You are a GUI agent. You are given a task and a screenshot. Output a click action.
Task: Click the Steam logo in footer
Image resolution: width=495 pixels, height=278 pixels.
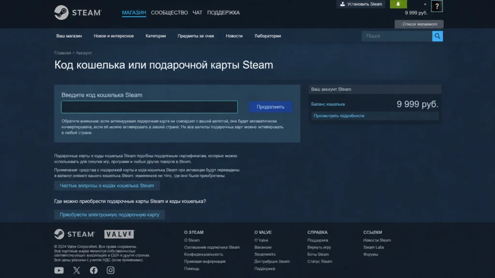coord(74,234)
